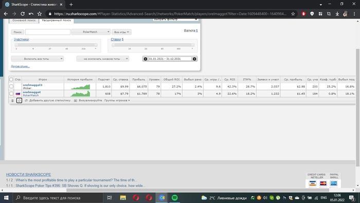This screenshot has width=360, height=203.
Task: Open the Выбрать фильтр dropdown
Action: (x=175, y=20)
